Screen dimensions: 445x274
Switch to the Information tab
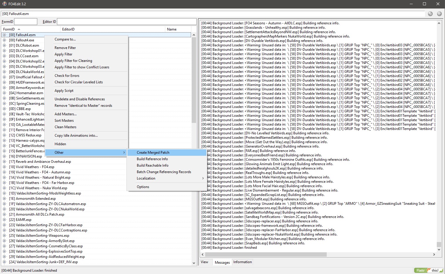point(242,262)
